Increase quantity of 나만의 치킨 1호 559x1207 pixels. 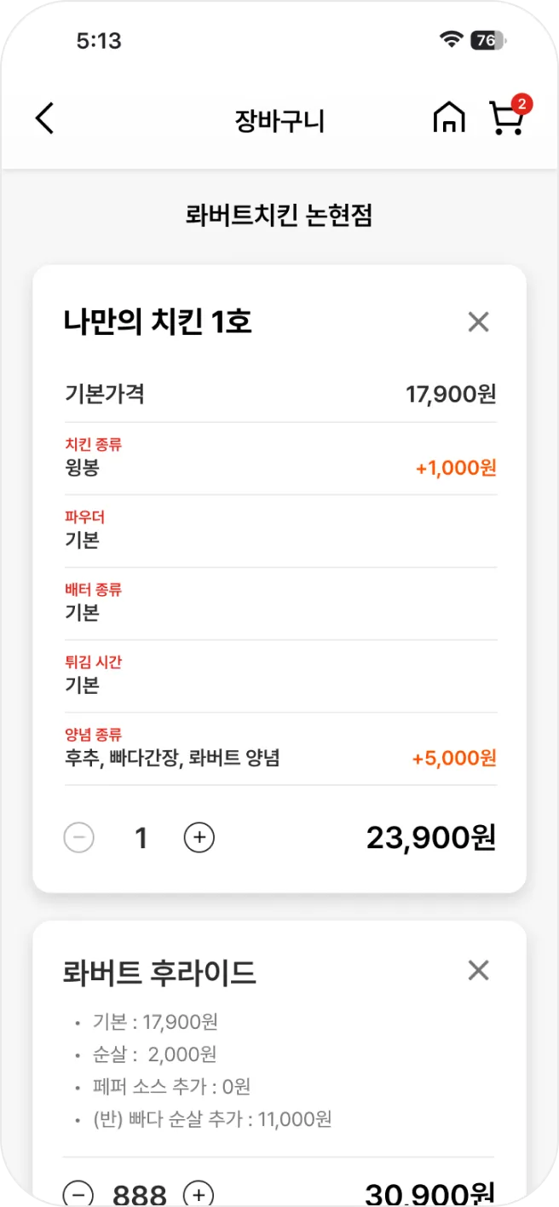coord(199,837)
